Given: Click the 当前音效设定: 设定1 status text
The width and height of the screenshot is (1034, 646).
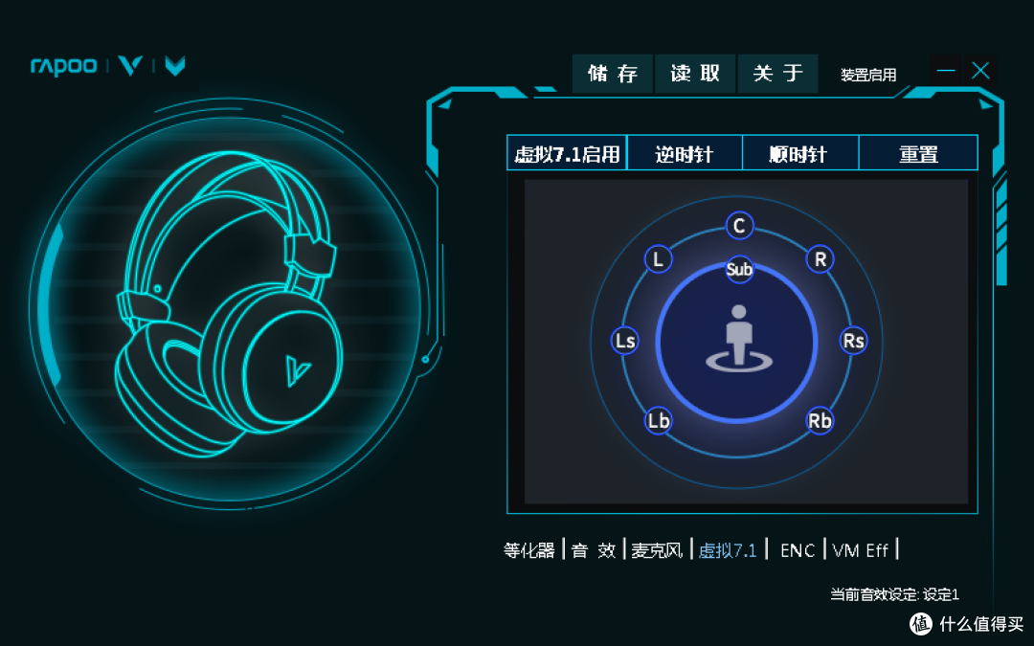Looking at the screenshot, I should [894, 594].
